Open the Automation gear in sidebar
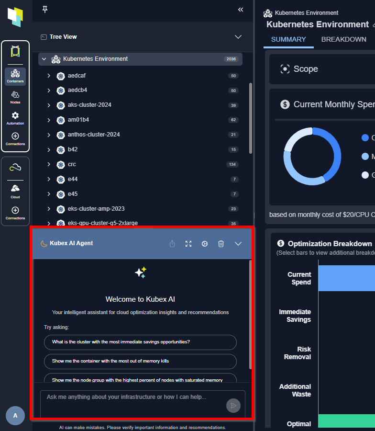 tap(15, 118)
